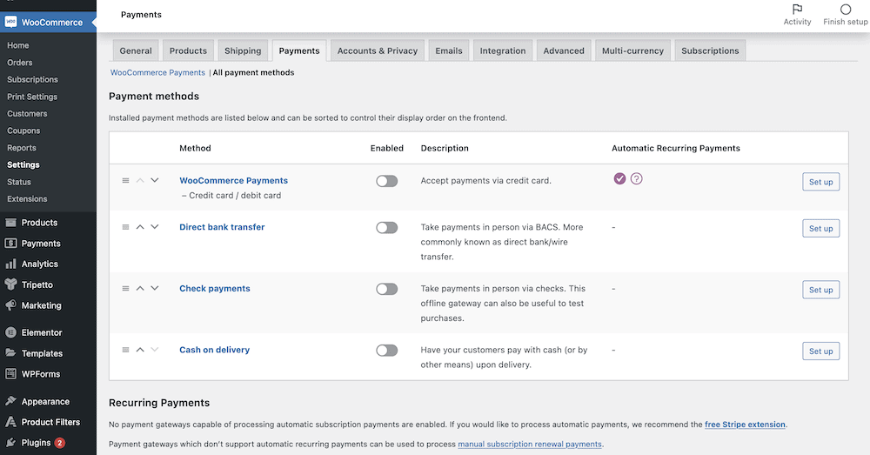The image size is (870, 455).
Task: Open the WooCommerce Payments method link
Action: (233, 180)
